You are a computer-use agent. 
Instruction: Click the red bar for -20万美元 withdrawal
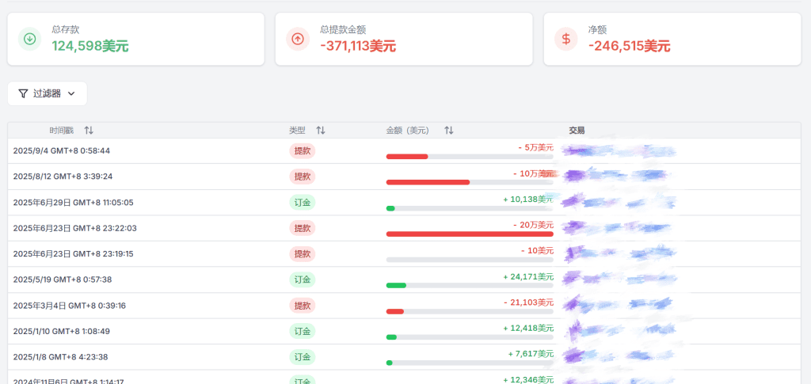[x=469, y=234]
